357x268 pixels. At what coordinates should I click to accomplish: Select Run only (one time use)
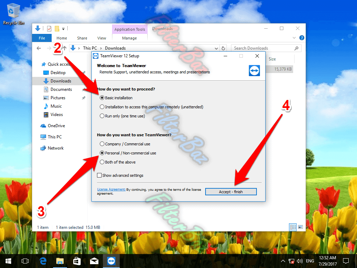coord(102,116)
